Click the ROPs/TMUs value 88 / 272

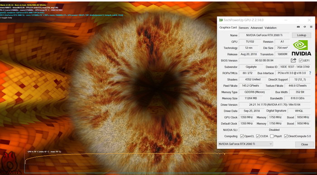tap(247, 73)
